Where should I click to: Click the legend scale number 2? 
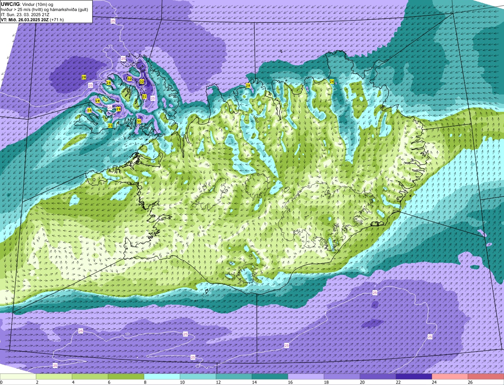click(37, 382)
